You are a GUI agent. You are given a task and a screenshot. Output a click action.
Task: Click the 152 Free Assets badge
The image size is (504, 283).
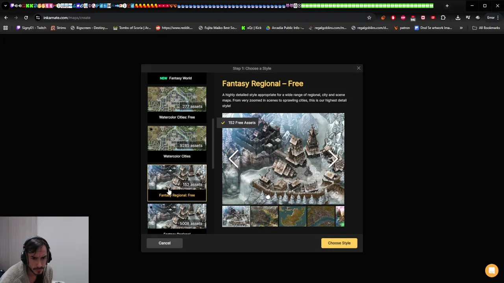pos(239,123)
